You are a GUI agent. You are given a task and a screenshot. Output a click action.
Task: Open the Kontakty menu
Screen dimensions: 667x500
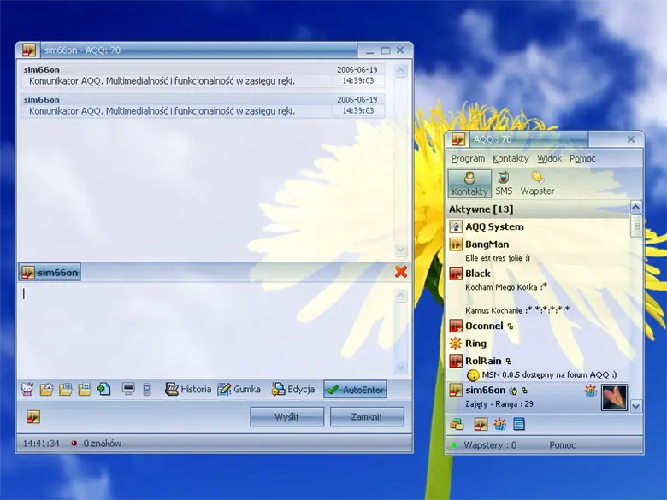[x=511, y=159]
